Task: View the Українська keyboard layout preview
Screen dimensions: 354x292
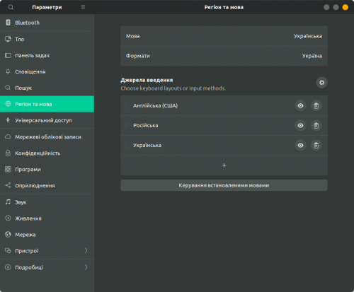Action: click(x=300, y=145)
